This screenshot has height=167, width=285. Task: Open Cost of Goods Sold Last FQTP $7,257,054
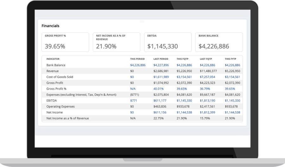(x=207, y=77)
